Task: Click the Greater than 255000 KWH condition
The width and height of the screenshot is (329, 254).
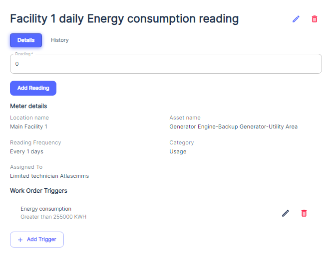Action: click(x=54, y=217)
